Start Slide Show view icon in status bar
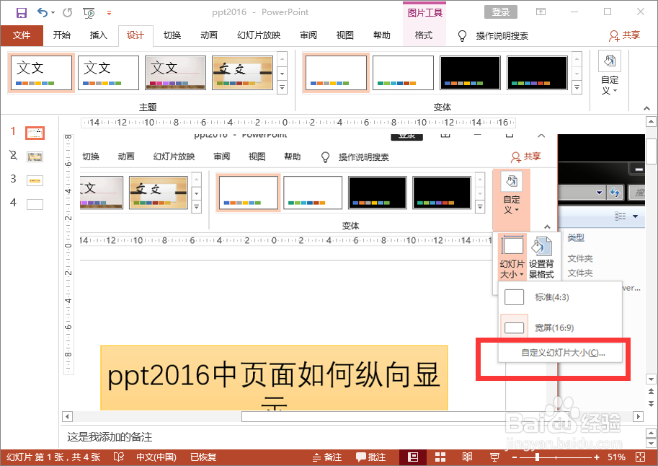The image size is (658, 466). coord(494,457)
